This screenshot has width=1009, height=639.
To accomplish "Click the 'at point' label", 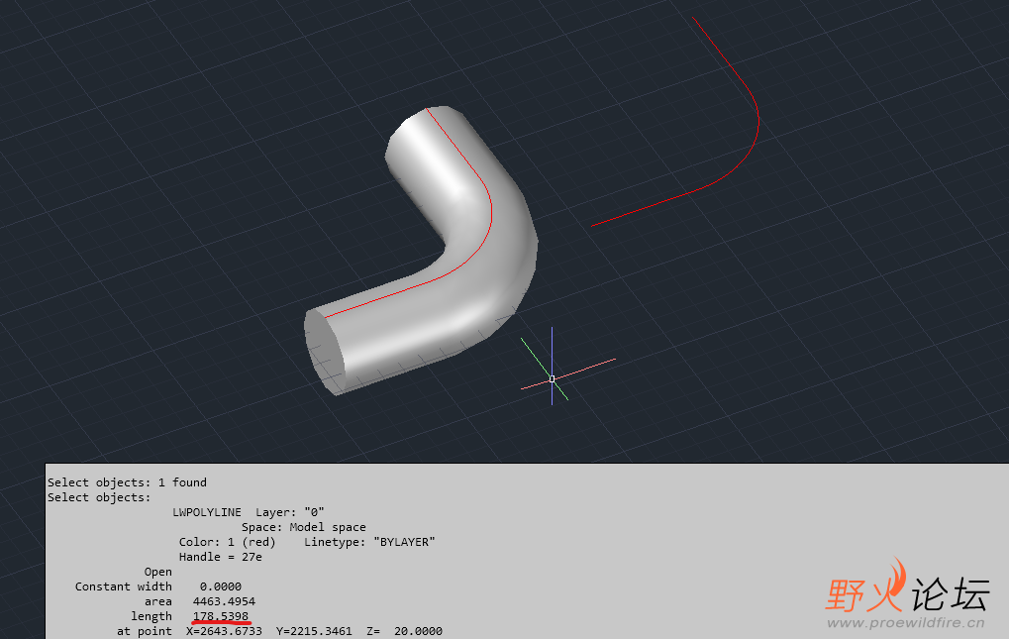I will pyautogui.click(x=145, y=631).
